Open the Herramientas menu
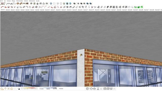 [20, 1]
